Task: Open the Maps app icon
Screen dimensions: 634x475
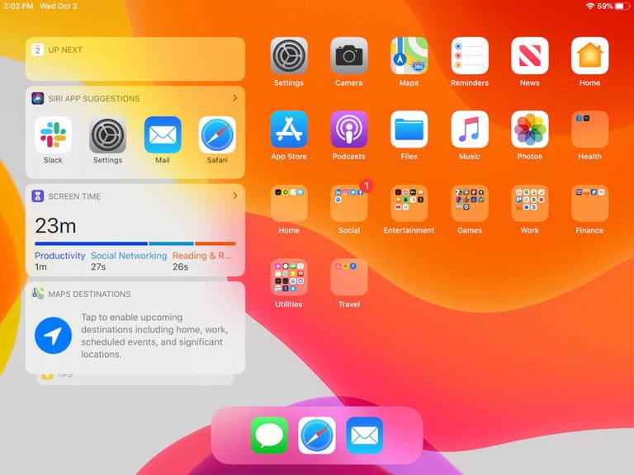Action: (409, 56)
